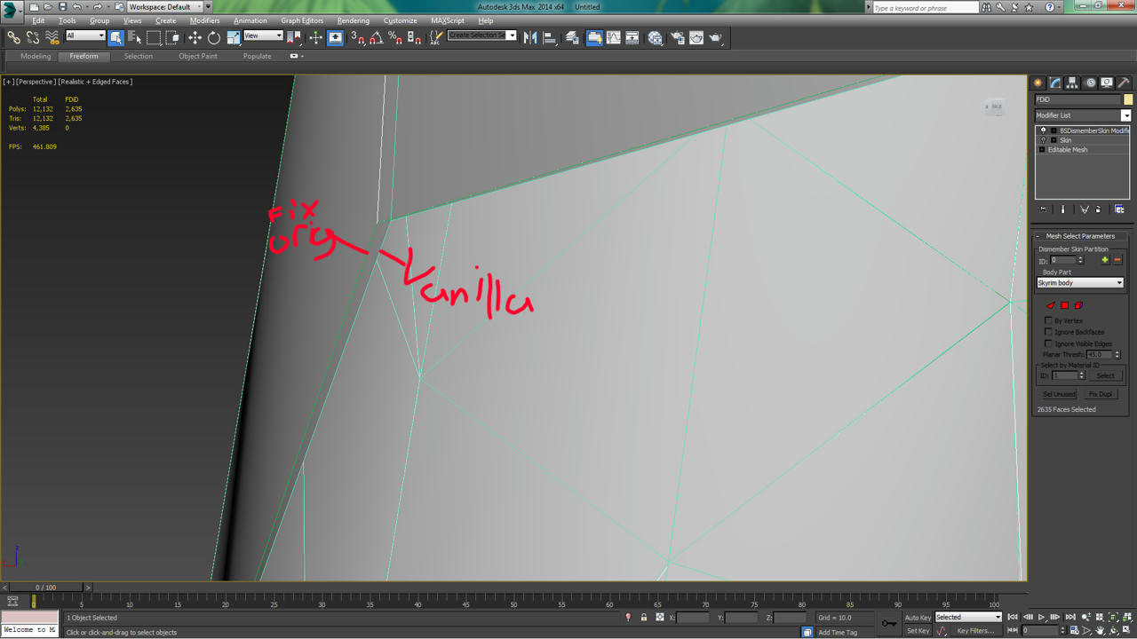The height and width of the screenshot is (639, 1137).
Task: Open the Modifiers menu
Action: [204, 20]
